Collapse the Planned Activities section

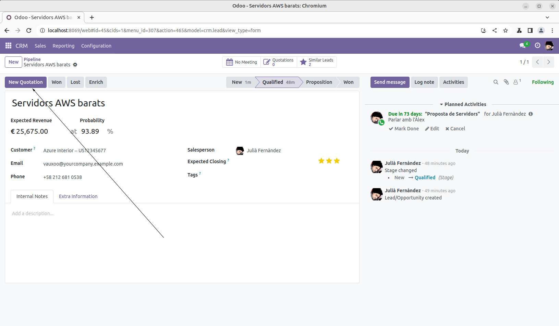463,104
